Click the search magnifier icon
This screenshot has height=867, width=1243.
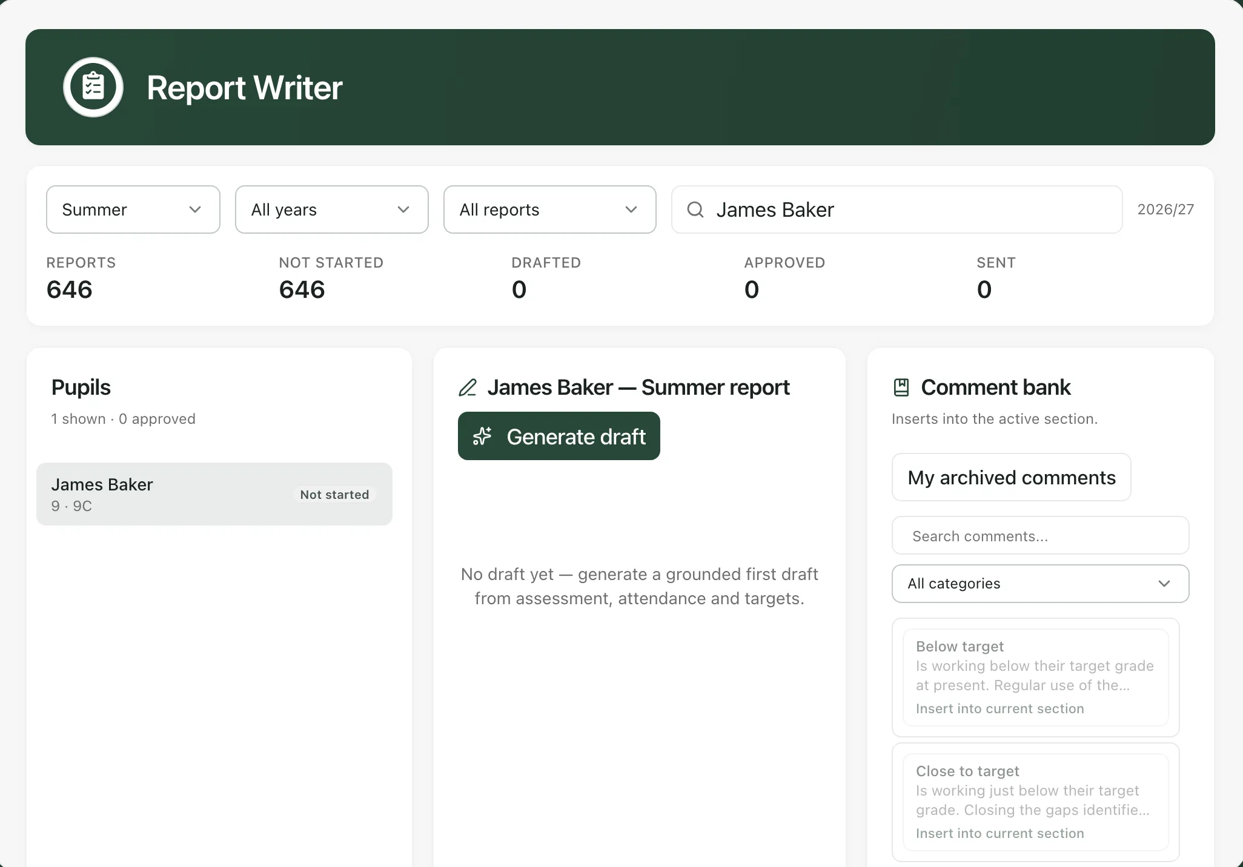point(695,209)
